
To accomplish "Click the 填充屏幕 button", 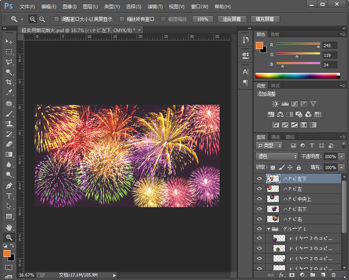I will [x=264, y=19].
